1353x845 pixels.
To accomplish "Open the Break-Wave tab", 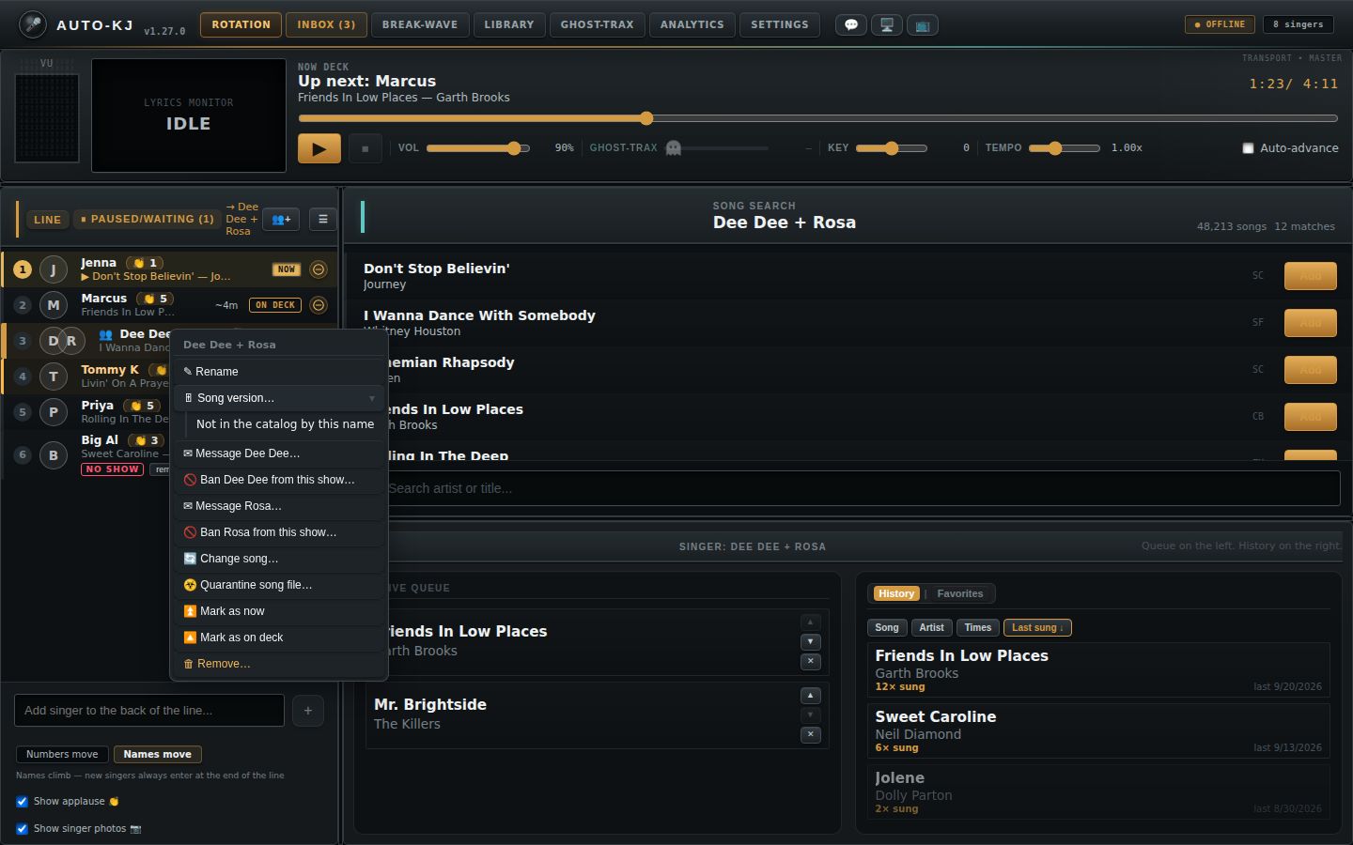I will click(420, 24).
